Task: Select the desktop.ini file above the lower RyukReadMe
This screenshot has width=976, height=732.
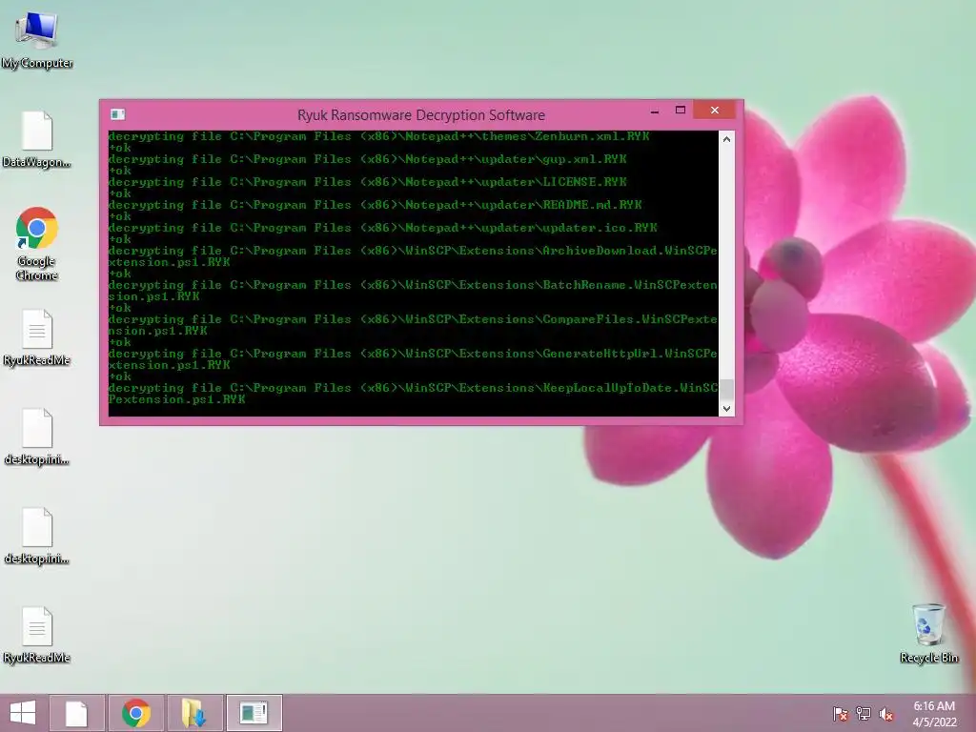Action: point(37,536)
